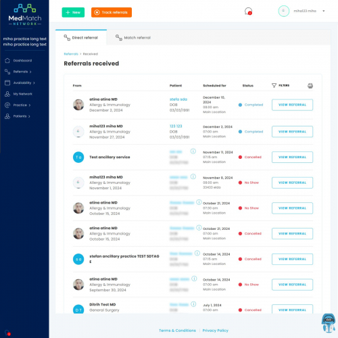This screenshot has width=338, height=338.
Task: Click info icon in October 21 07:30 am row
Action: 199,202
